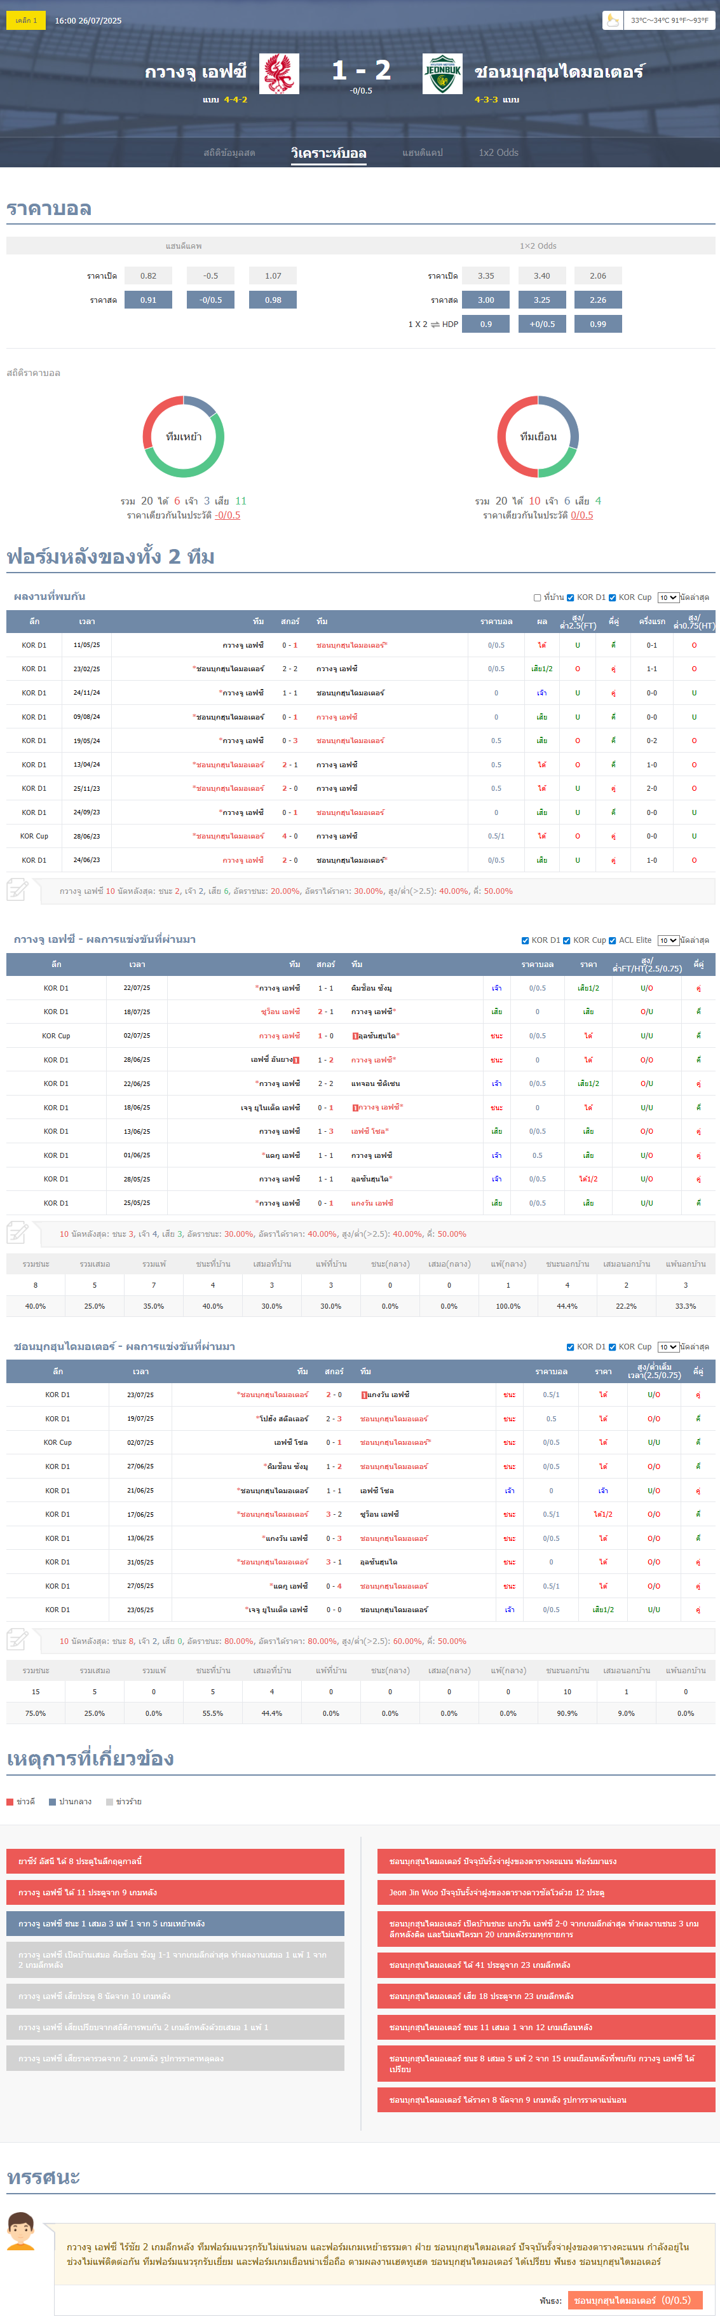Open news card ชอนบุกฮุนไดมอเตอร์ ได้ 41 ประตูจาก 23 เกมลีกหลัง
720x2319 pixels.
point(547,1964)
